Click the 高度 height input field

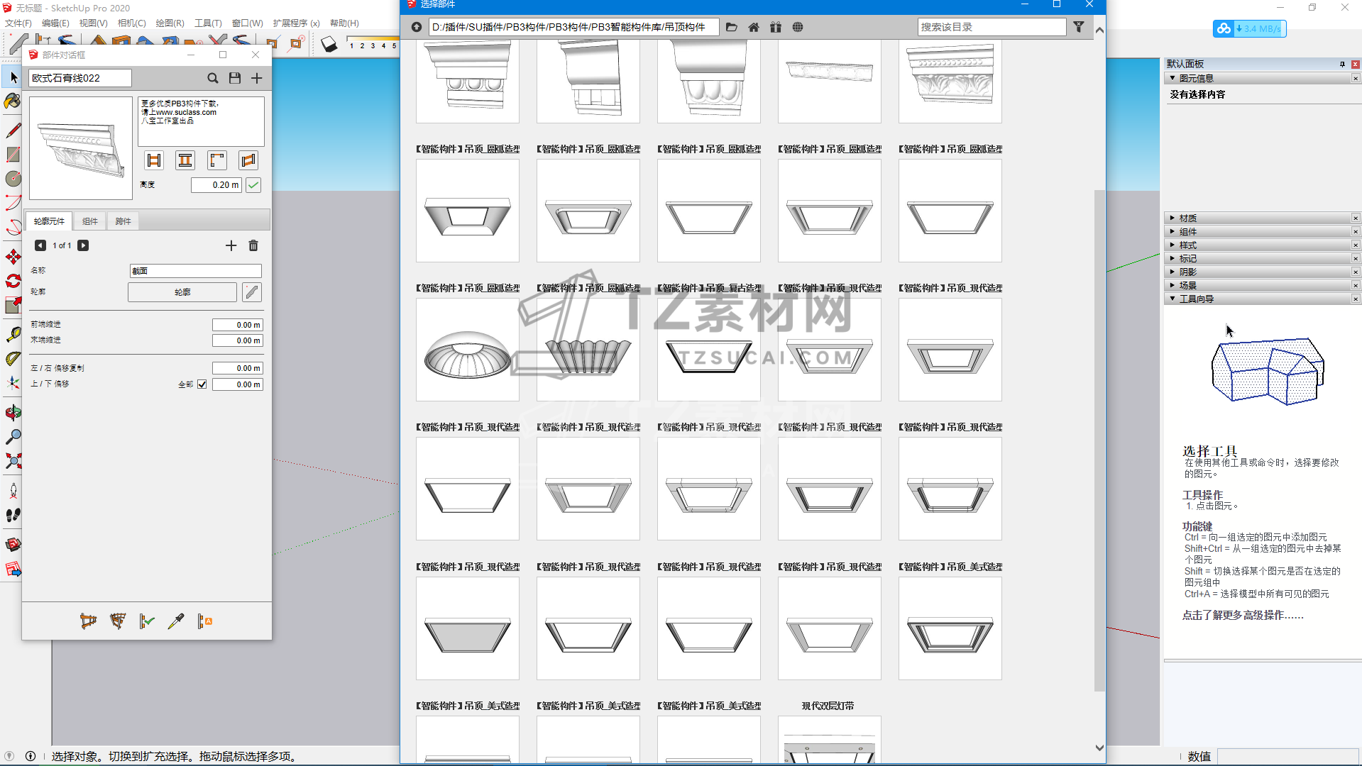click(x=216, y=185)
